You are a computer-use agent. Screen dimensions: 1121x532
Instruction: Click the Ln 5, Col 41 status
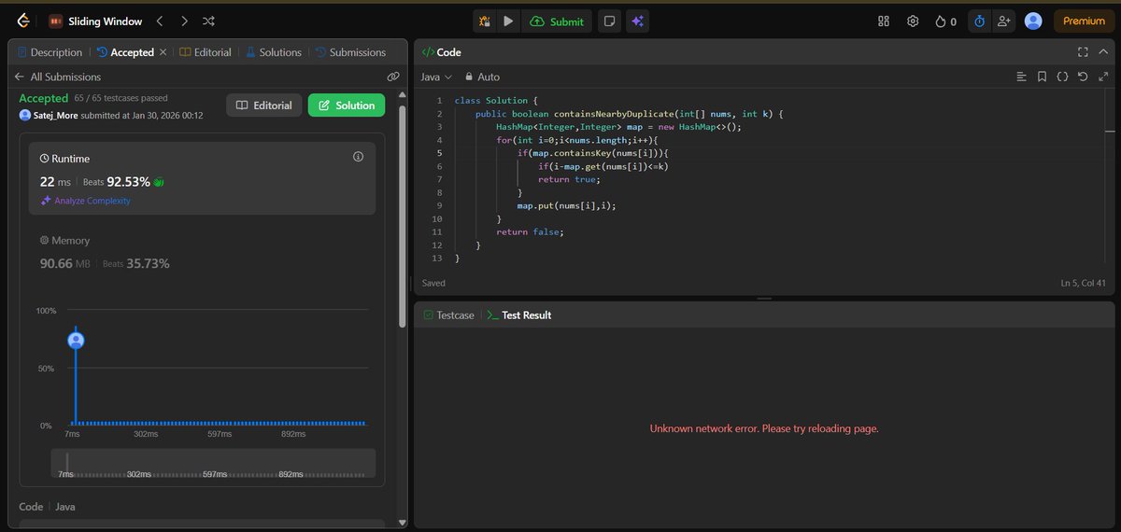pos(1083,283)
